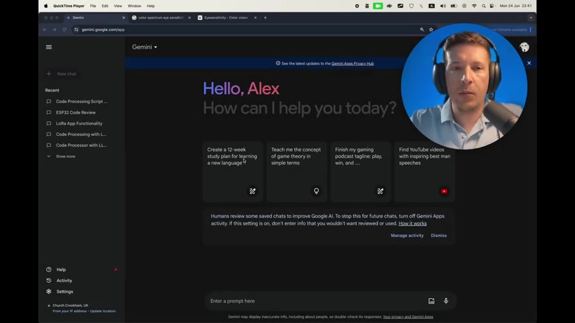The image size is (575, 323).
Task: Start a New chat
Action: tap(61, 74)
